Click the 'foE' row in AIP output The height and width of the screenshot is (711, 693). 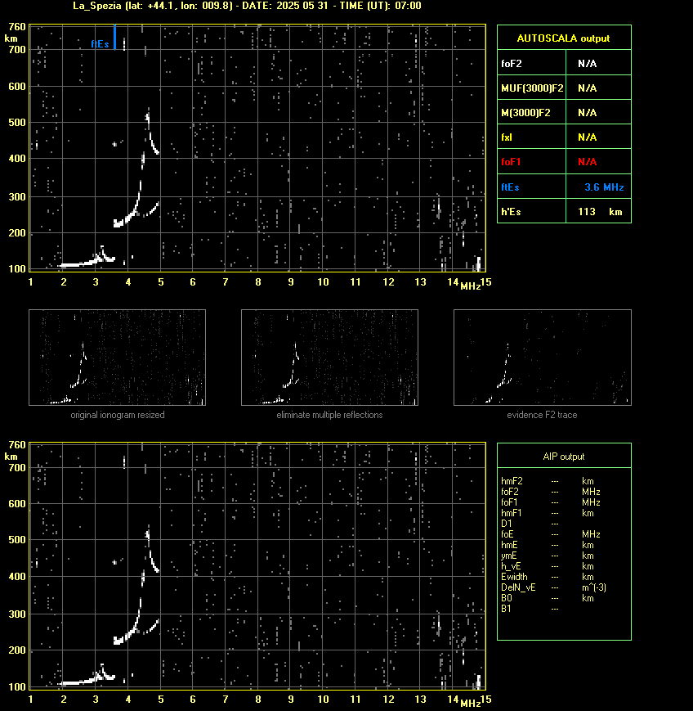[x=550, y=534]
